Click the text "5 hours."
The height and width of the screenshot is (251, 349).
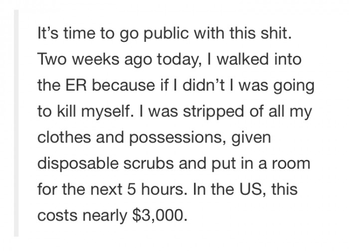pyautogui.click(x=158, y=189)
